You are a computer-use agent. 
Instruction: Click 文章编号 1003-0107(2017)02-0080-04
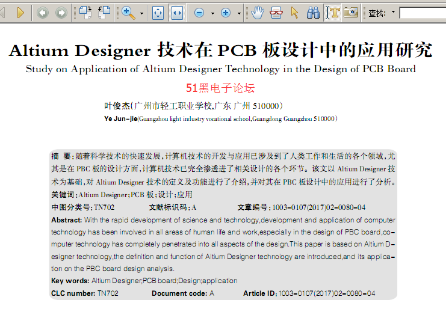302,207
